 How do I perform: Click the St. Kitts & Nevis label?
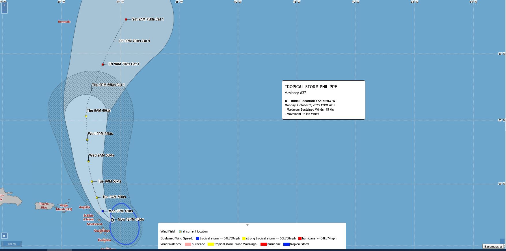[88, 217]
